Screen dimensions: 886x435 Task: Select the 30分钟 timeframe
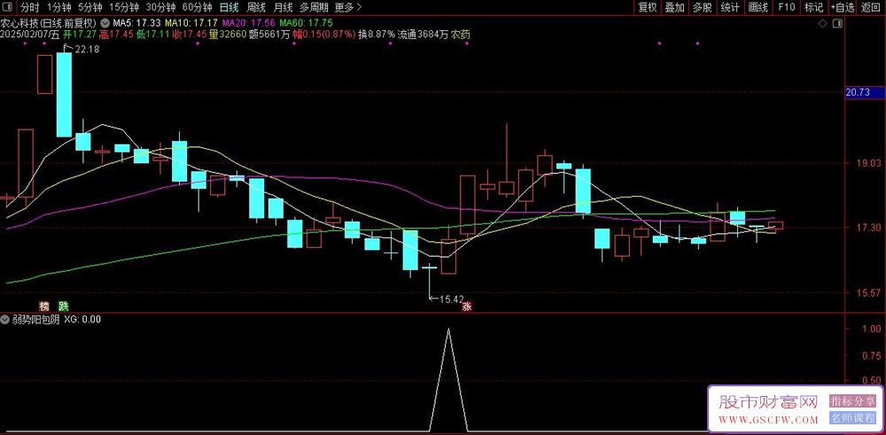(x=160, y=7)
